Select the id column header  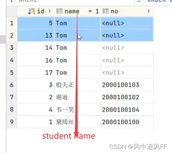tap(36, 11)
